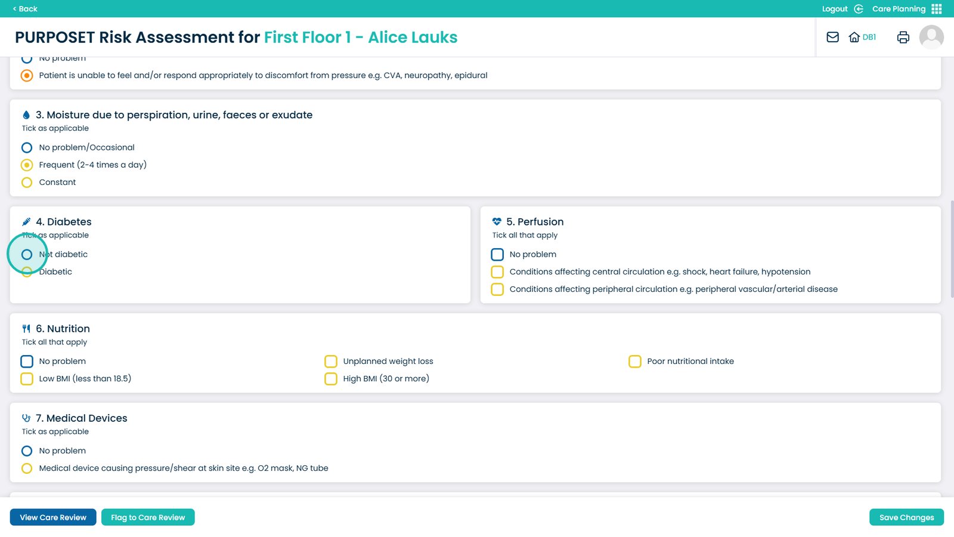Choose the Constant moisture option

point(27,183)
